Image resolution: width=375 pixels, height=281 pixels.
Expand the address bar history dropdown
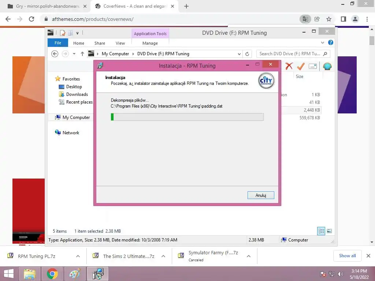pos(239,54)
